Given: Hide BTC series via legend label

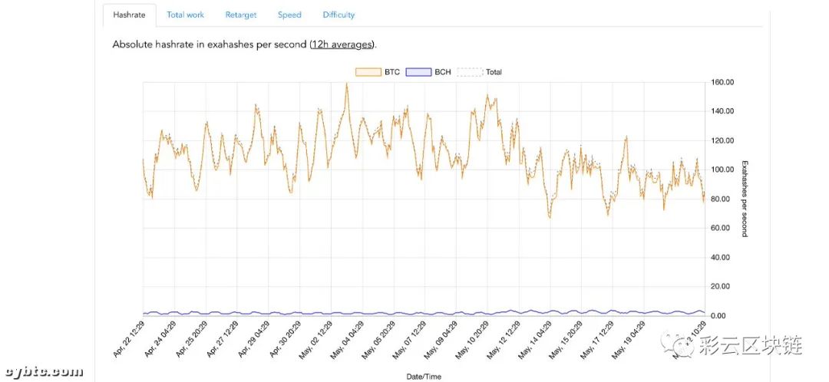Looking at the screenshot, I should (392, 72).
